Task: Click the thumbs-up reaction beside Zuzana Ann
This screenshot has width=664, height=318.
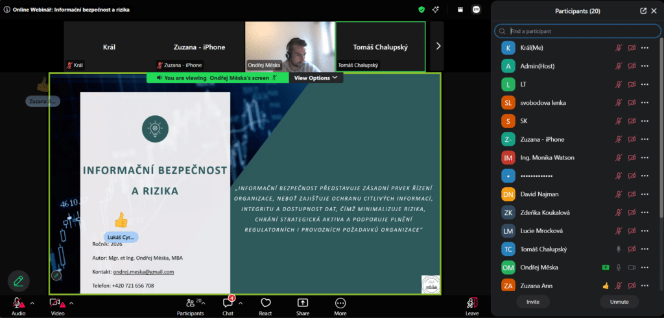Action: (606, 286)
